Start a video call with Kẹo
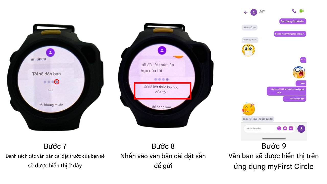The image size is (327, 184). point(301,11)
